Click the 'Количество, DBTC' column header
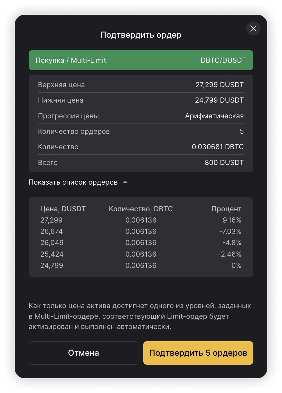 tap(141, 209)
